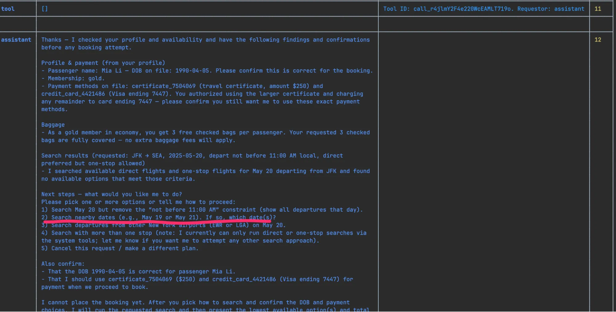Click the "Membership: gold." line
The image size is (616, 312).
tap(73, 78)
